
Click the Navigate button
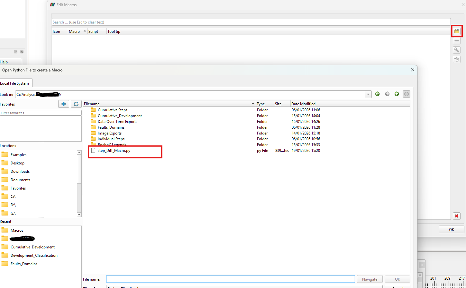pos(370,279)
